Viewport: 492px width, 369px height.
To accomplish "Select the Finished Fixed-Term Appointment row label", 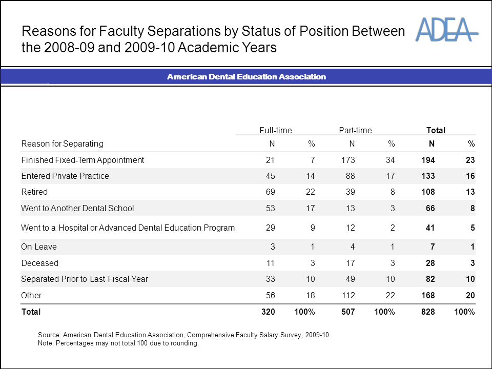I will 83,160.
